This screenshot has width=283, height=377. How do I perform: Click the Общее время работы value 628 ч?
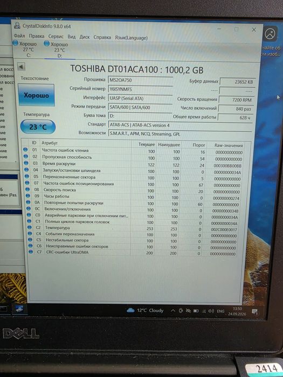[235, 117]
